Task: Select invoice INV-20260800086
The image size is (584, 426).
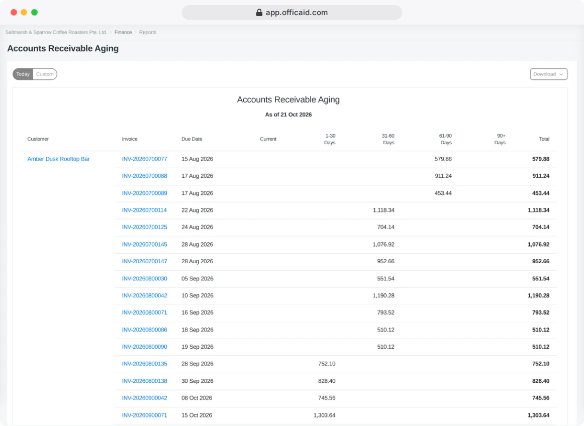Action: pos(145,330)
